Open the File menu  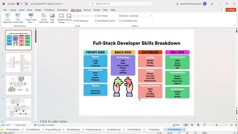click(5, 10)
